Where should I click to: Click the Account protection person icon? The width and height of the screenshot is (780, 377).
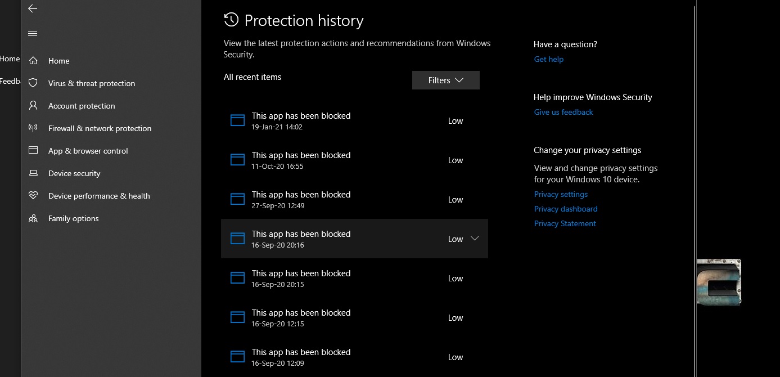point(33,106)
